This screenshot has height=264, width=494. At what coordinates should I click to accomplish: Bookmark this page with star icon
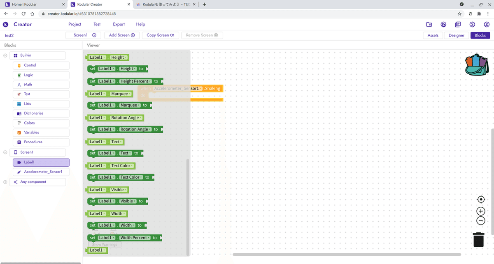pos(459,14)
